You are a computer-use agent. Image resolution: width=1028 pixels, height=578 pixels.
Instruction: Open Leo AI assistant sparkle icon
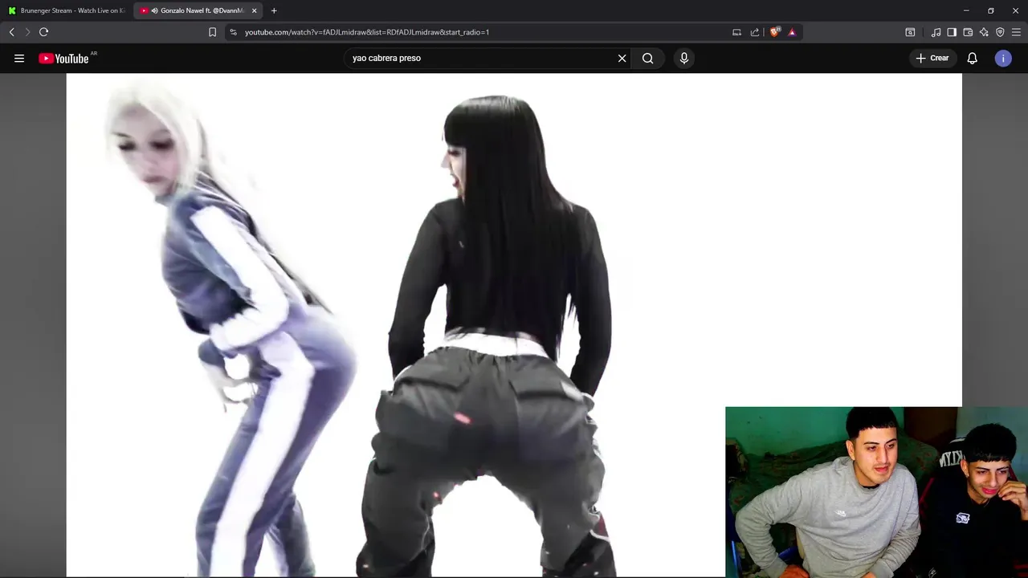(x=984, y=32)
